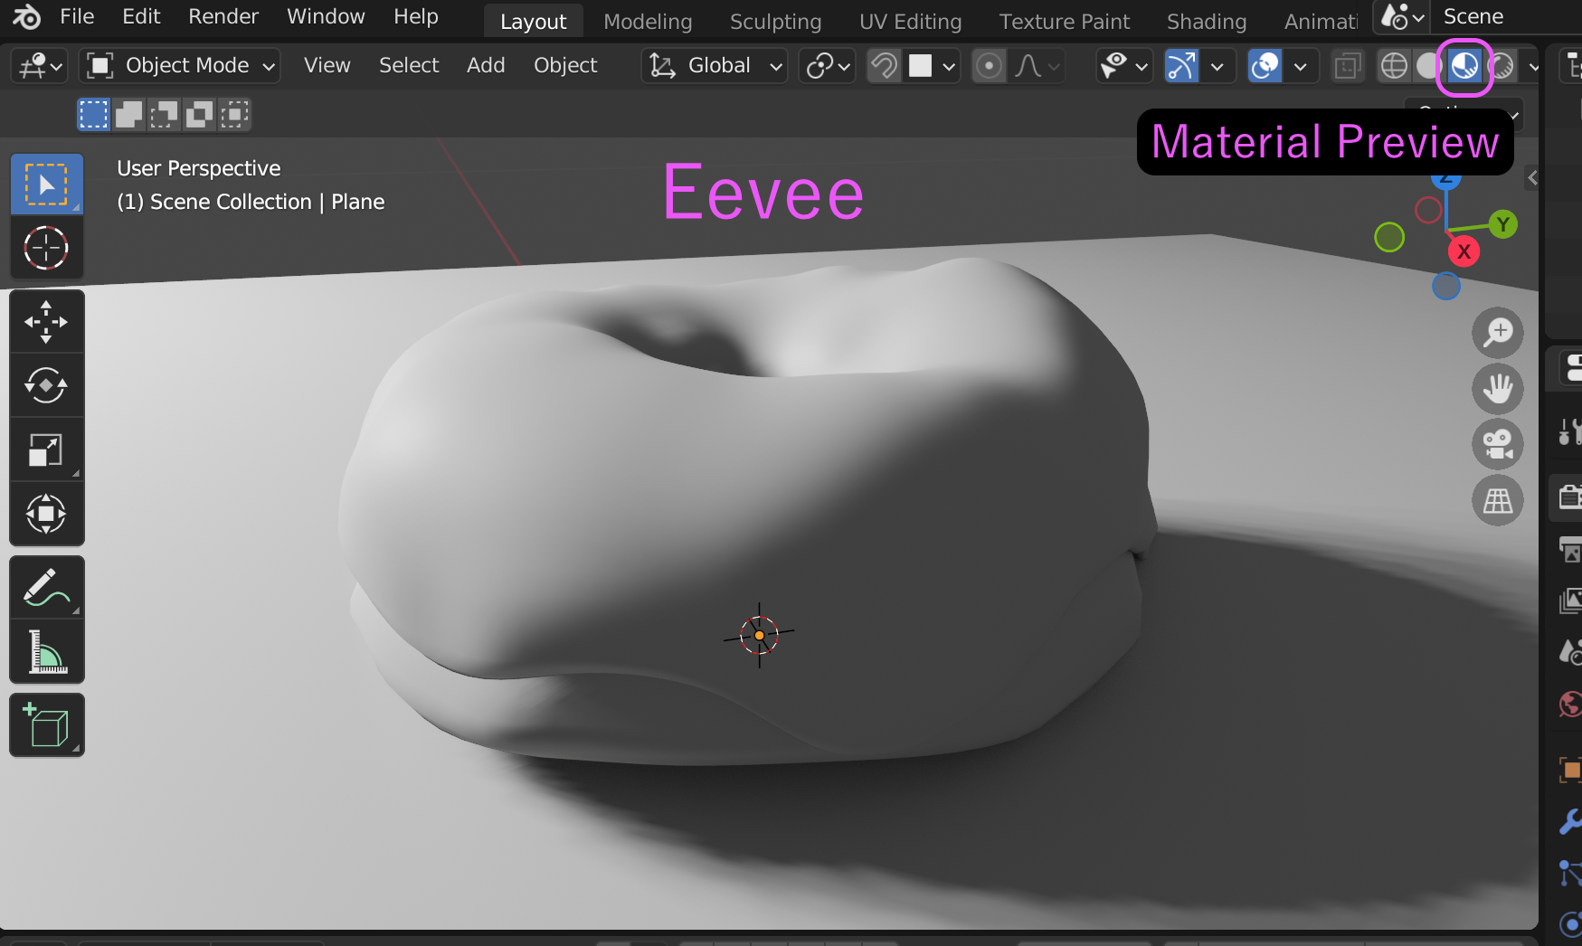This screenshot has height=946, width=1582.
Task: Open the Blender logo app menu
Action: [26, 16]
